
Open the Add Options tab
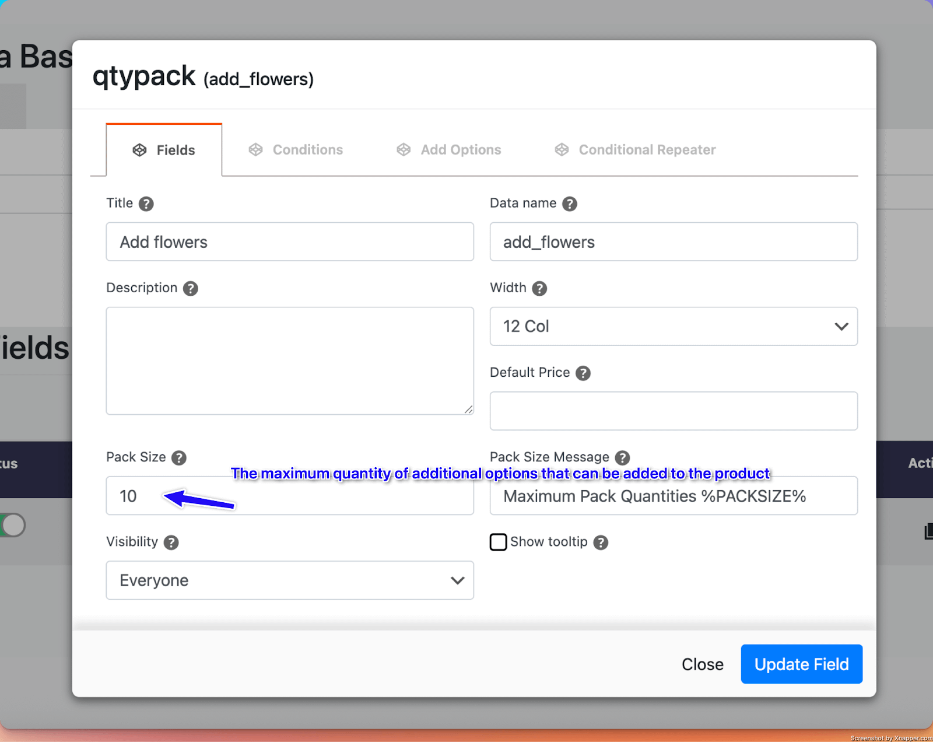(x=449, y=150)
